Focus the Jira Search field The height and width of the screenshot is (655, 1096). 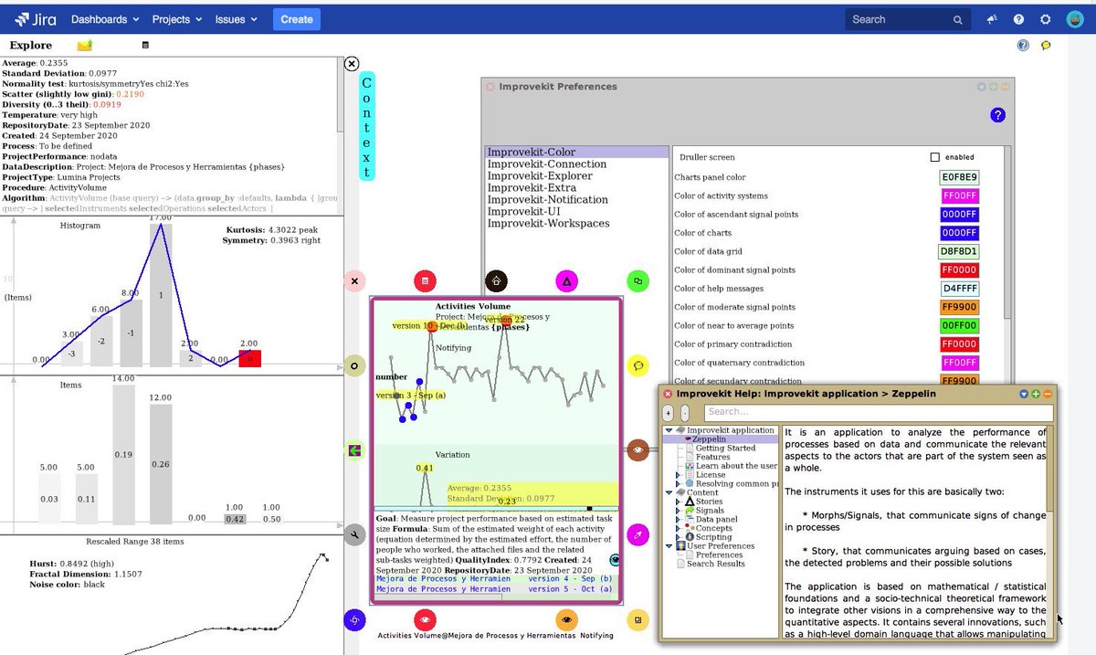point(907,19)
